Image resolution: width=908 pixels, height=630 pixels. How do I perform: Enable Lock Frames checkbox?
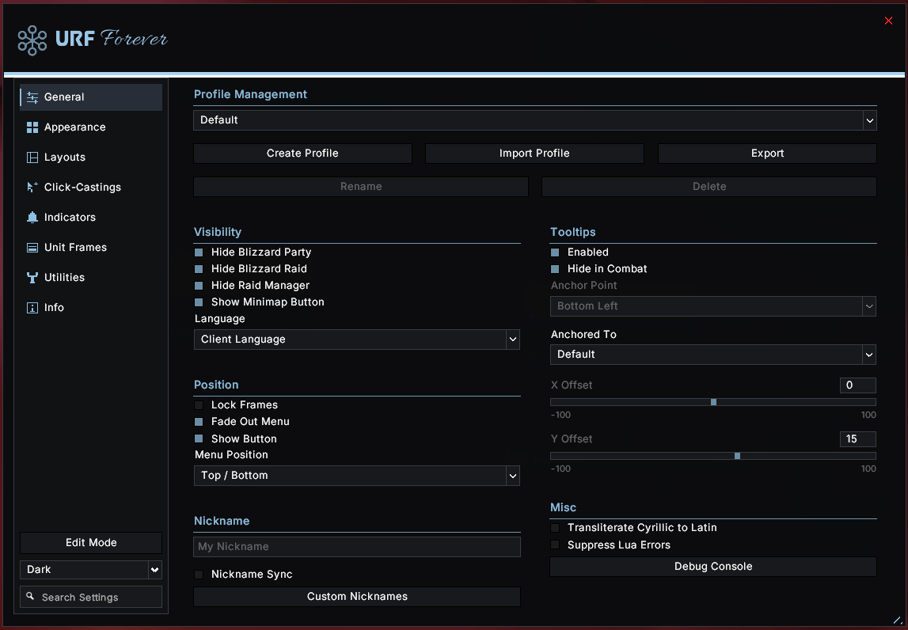tap(199, 405)
